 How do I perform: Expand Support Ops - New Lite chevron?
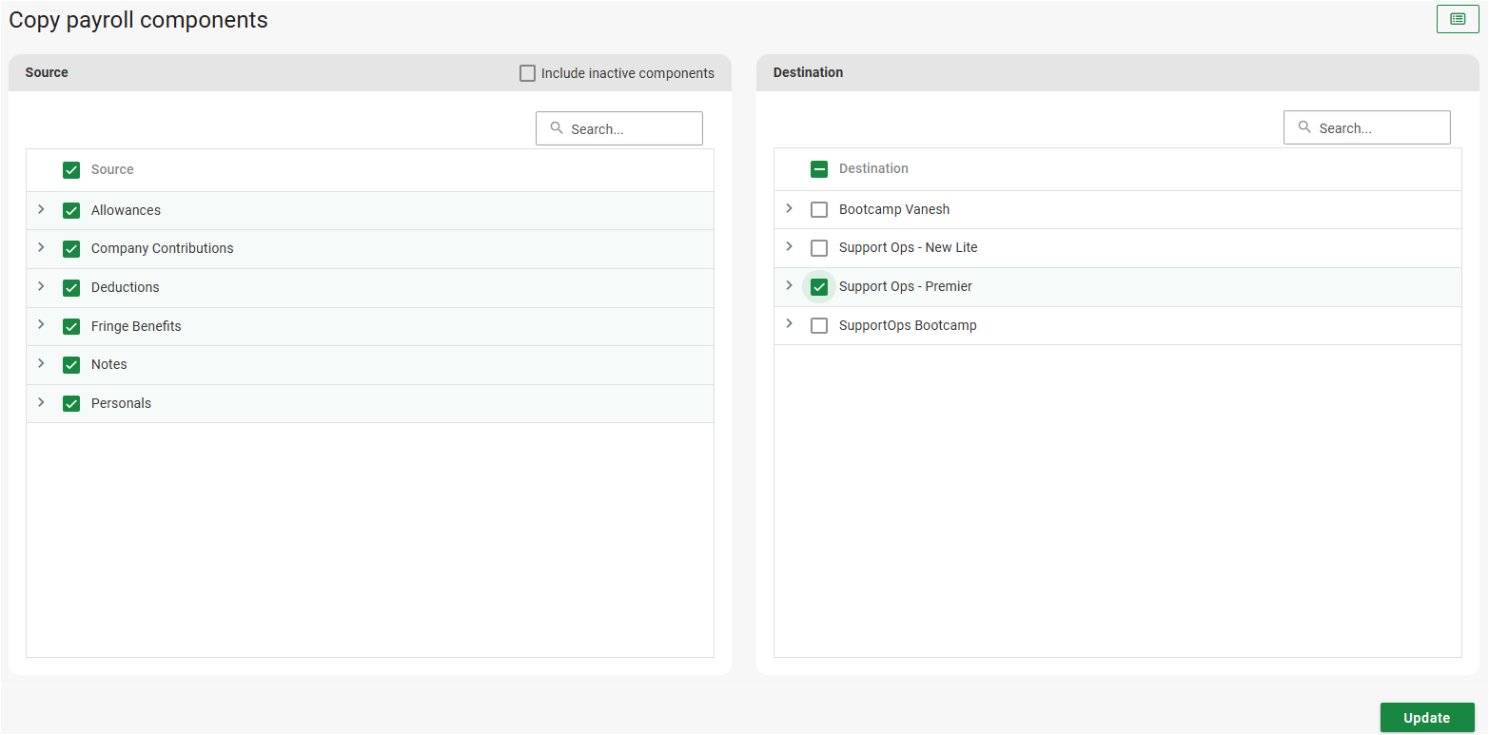[789, 247]
